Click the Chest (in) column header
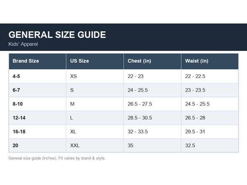Screen dimensions: 247x185 (152, 61)
